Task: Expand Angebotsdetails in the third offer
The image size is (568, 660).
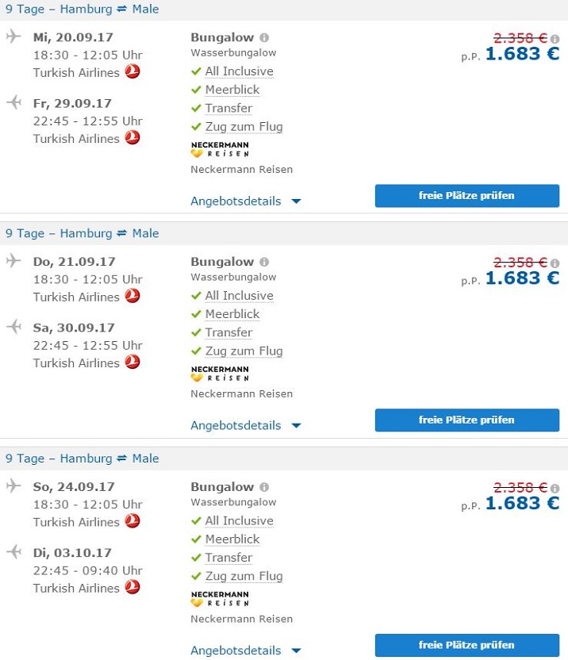Action: click(x=246, y=650)
